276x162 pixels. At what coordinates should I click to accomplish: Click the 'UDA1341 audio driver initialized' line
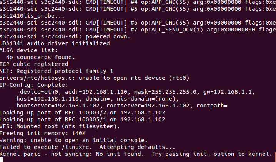55,43
